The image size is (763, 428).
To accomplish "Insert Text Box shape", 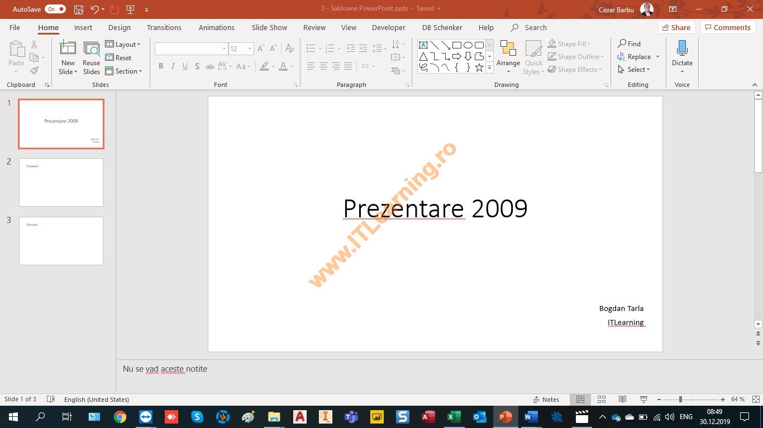I will click(423, 45).
